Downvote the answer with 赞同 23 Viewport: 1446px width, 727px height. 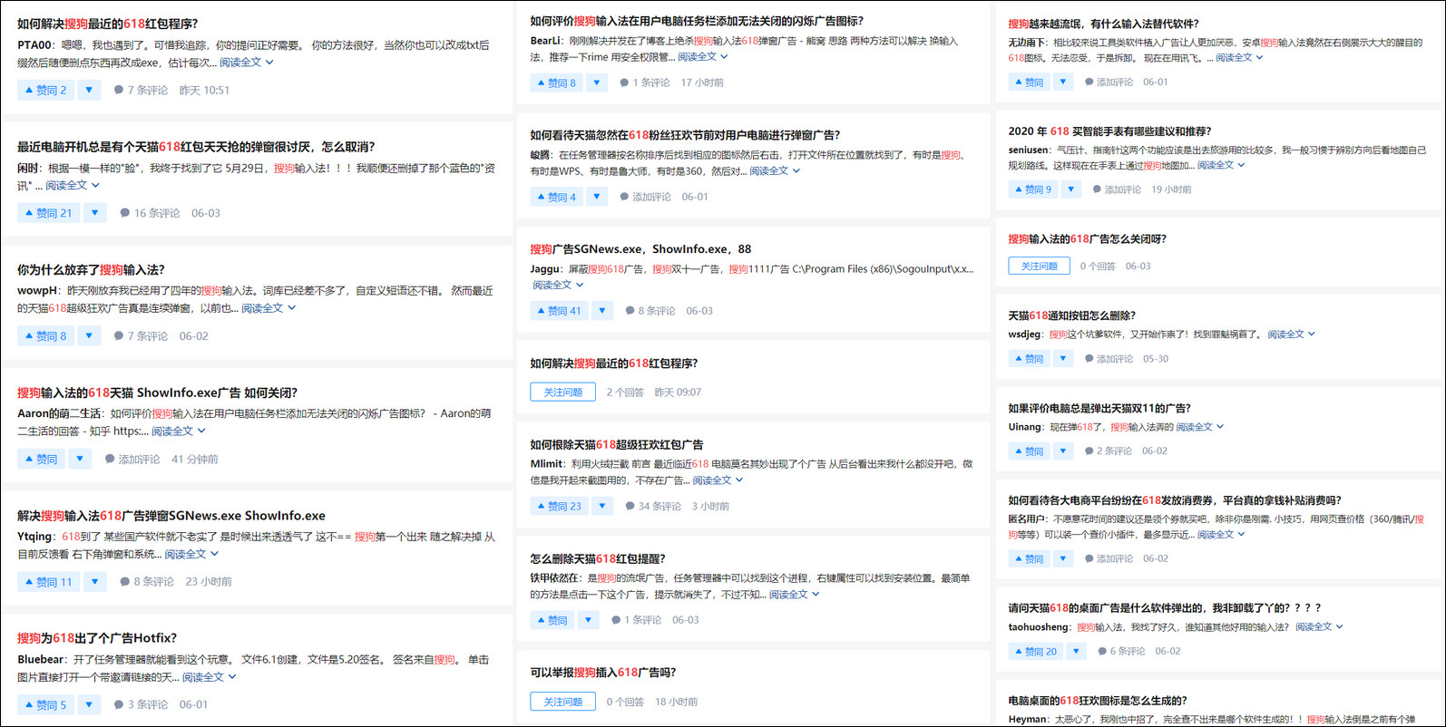[x=602, y=507]
